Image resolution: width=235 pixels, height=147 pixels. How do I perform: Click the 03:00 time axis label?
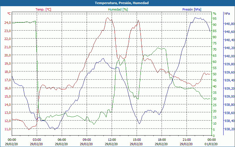pos(37,140)
